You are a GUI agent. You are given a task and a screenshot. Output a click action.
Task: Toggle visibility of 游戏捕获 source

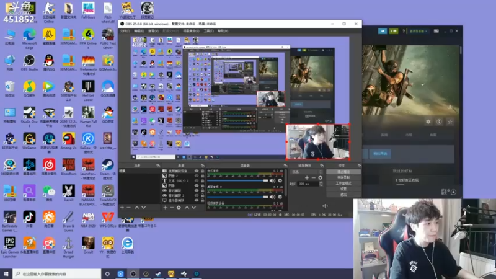(x=197, y=191)
